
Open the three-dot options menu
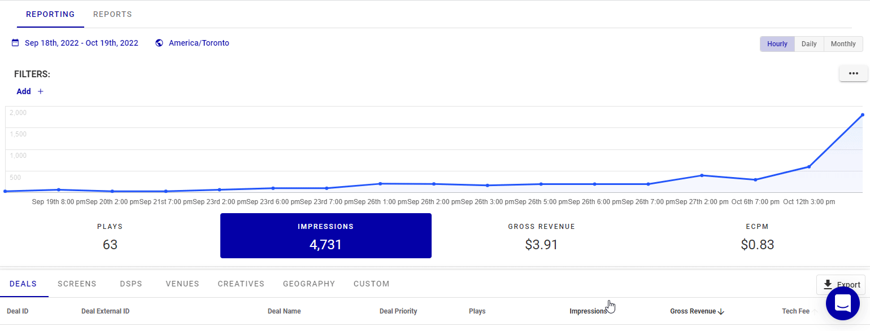pyautogui.click(x=854, y=73)
